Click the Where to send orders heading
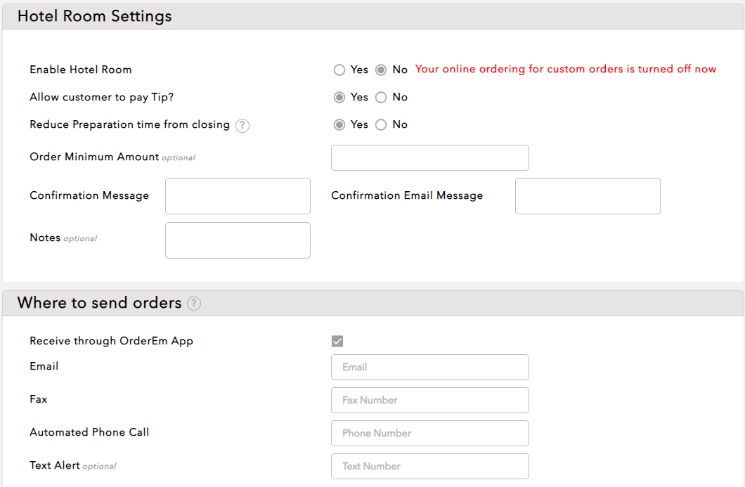 click(99, 303)
